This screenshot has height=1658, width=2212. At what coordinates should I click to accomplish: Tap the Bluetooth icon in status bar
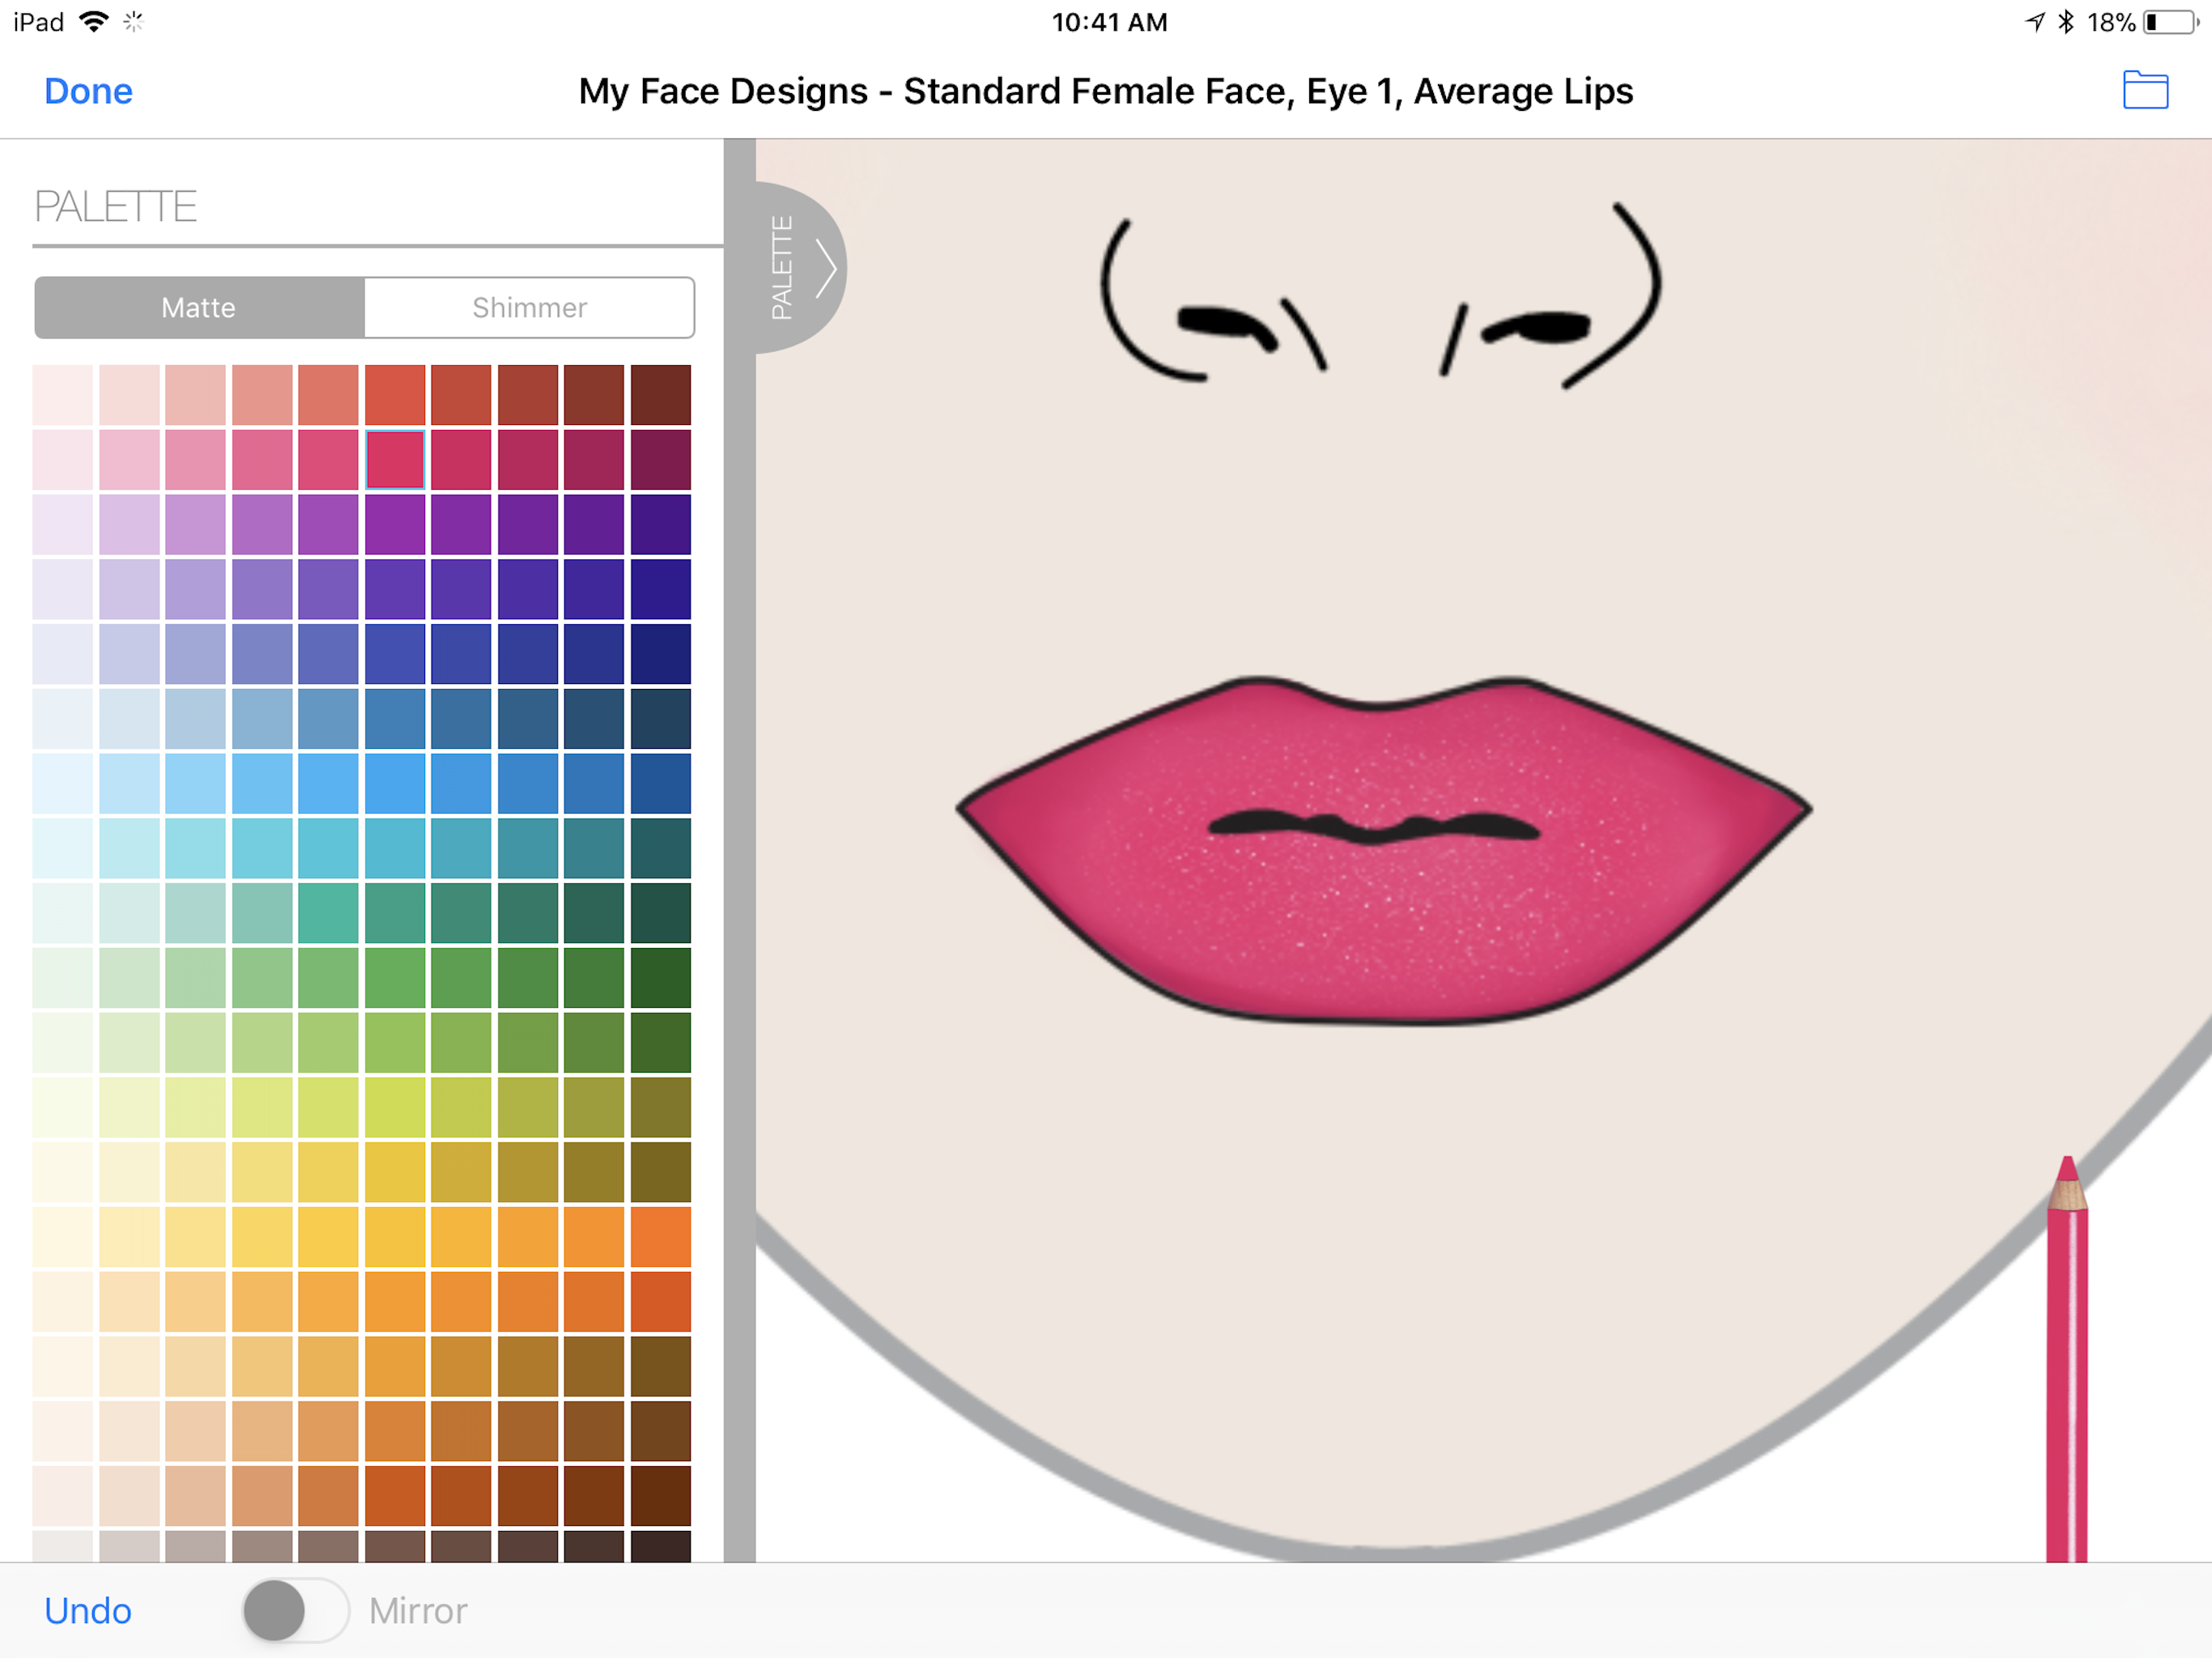pyautogui.click(x=2065, y=21)
